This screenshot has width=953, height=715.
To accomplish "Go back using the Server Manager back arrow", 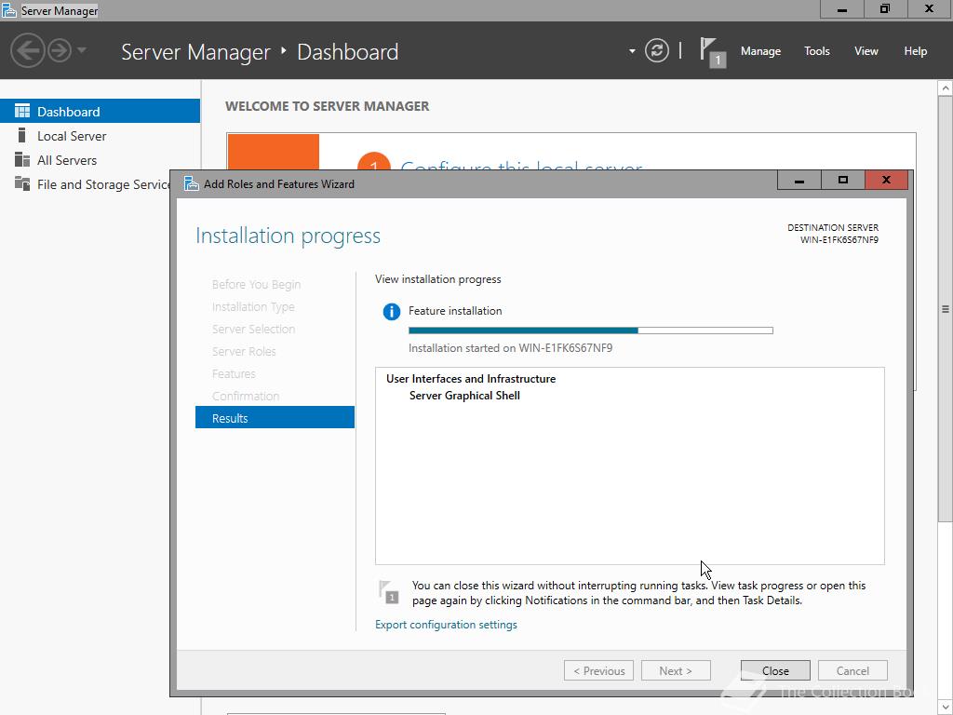I will pyautogui.click(x=27, y=50).
